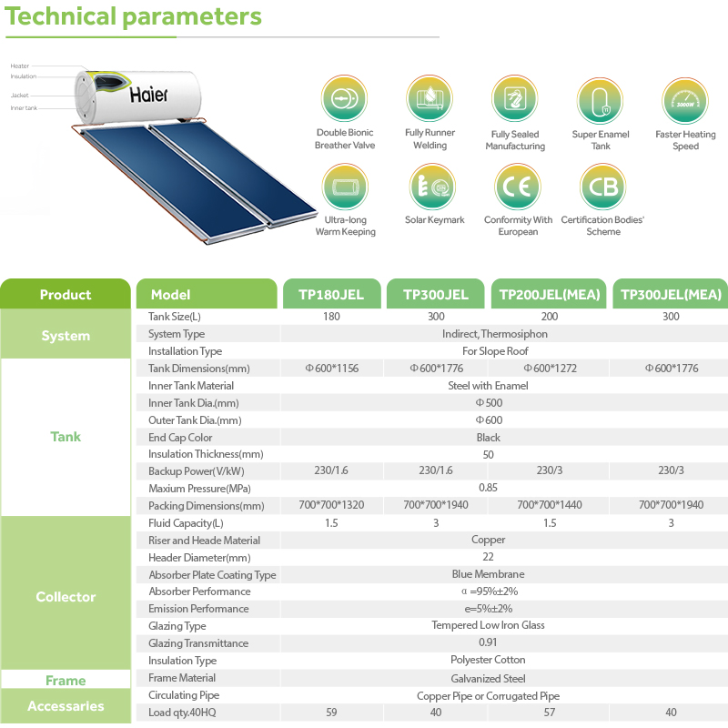Collapse the Product header cell
This screenshot has height=728, width=728.
pos(66,294)
